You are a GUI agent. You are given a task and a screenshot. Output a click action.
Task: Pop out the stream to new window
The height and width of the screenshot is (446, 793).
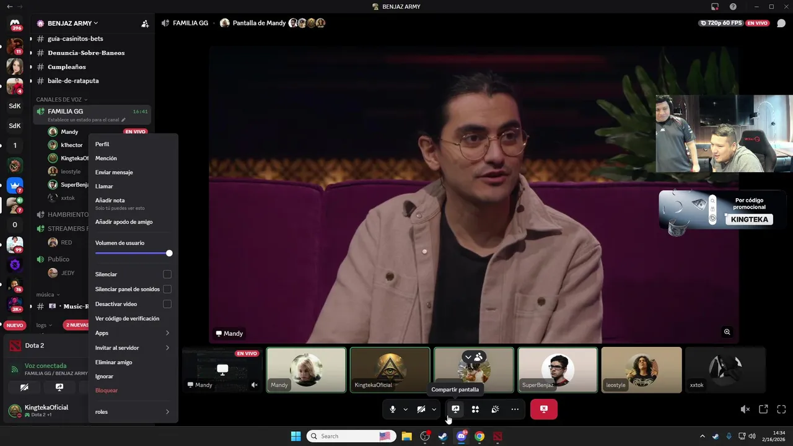(x=763, y=409)
